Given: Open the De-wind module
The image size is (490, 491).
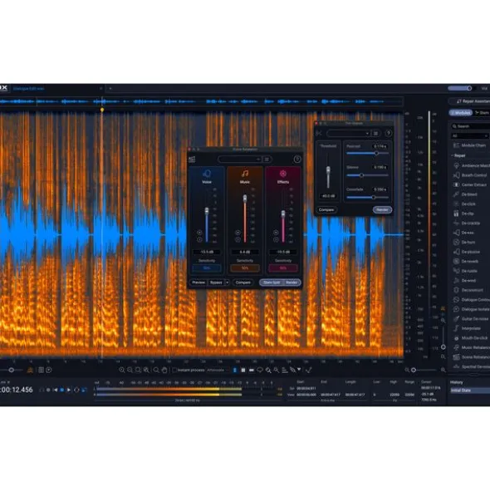Looking at the screenshot, I should pyautogui.click(x=465, y=281).
